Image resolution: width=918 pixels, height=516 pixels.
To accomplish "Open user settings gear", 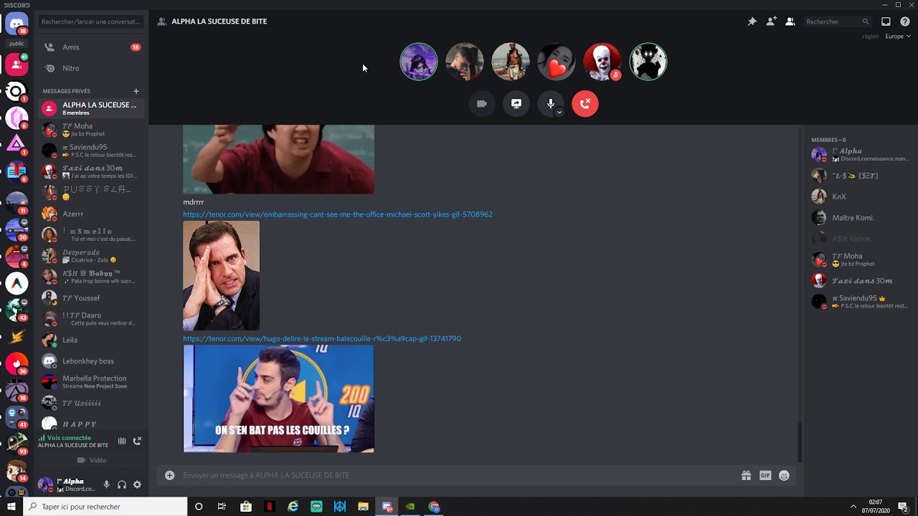I will [x=137, y=485].
